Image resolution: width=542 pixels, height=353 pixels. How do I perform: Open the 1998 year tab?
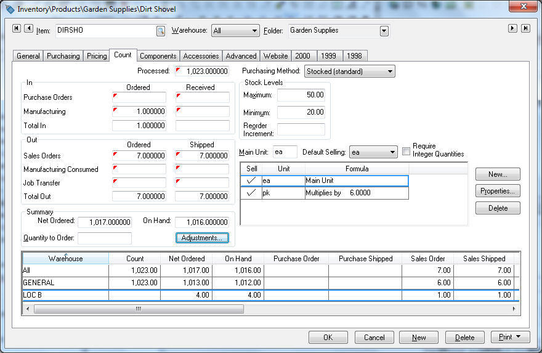point(354,56)
